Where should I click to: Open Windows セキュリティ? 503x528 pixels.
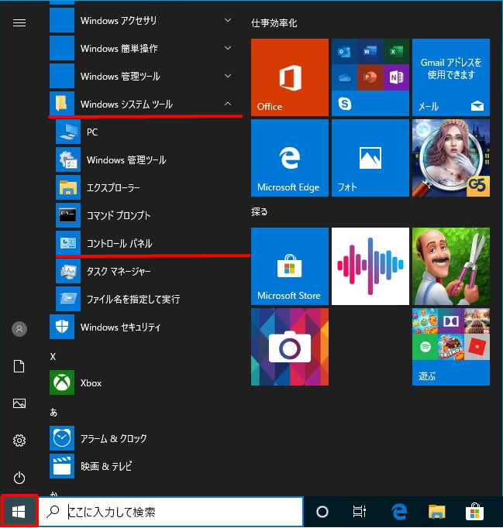pos(146,327)
